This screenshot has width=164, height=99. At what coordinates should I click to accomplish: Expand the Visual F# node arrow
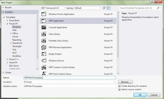pyautogui.click(x=7, y=63)
